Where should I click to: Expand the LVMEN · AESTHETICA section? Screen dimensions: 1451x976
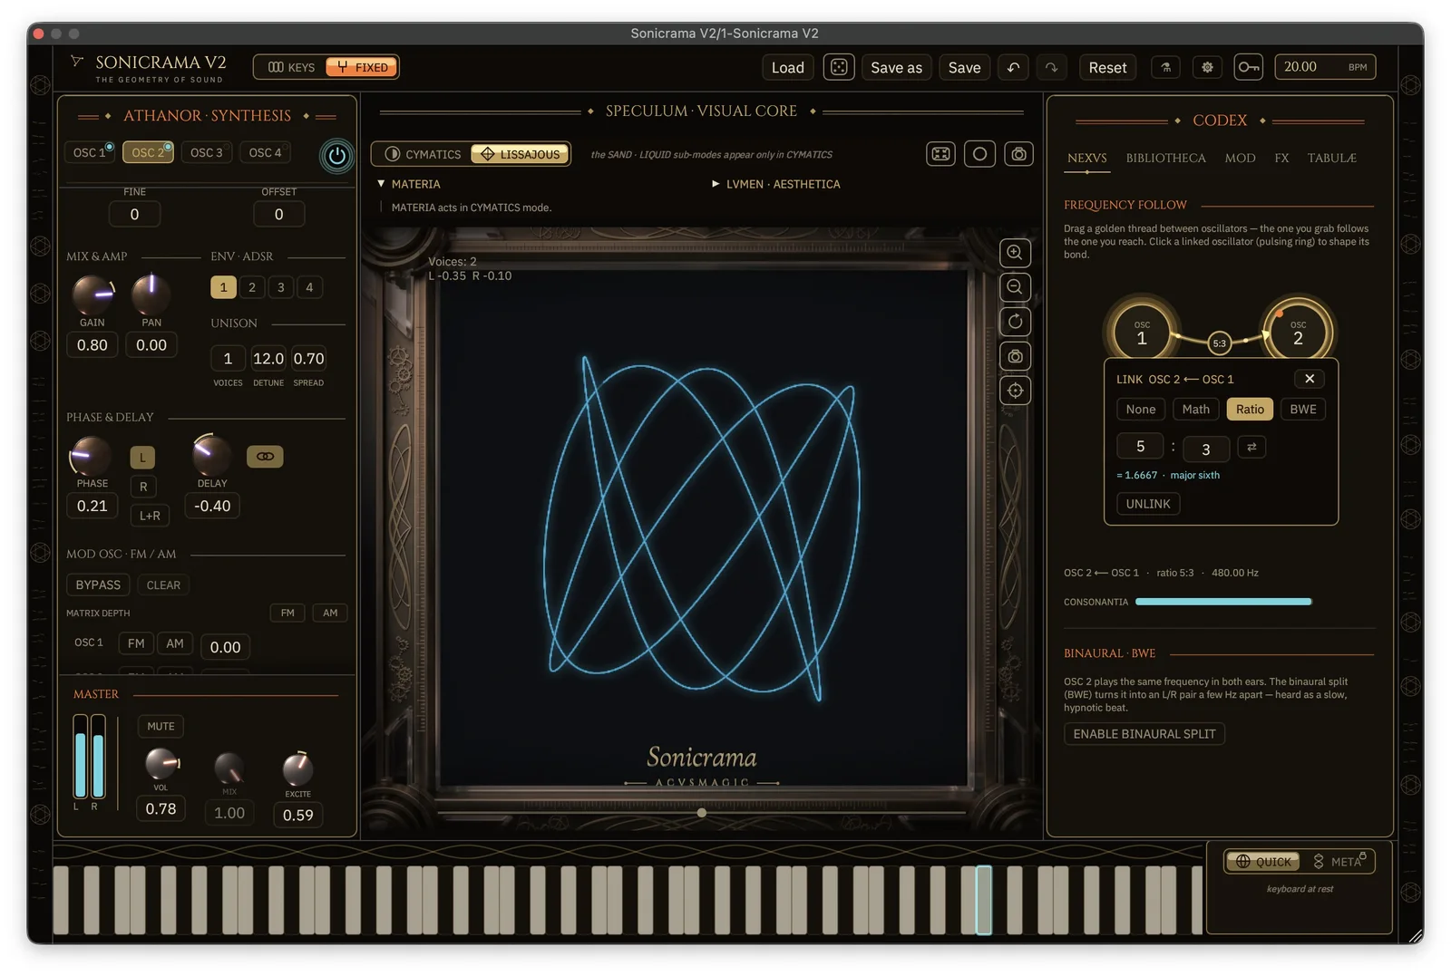[776, 184]
